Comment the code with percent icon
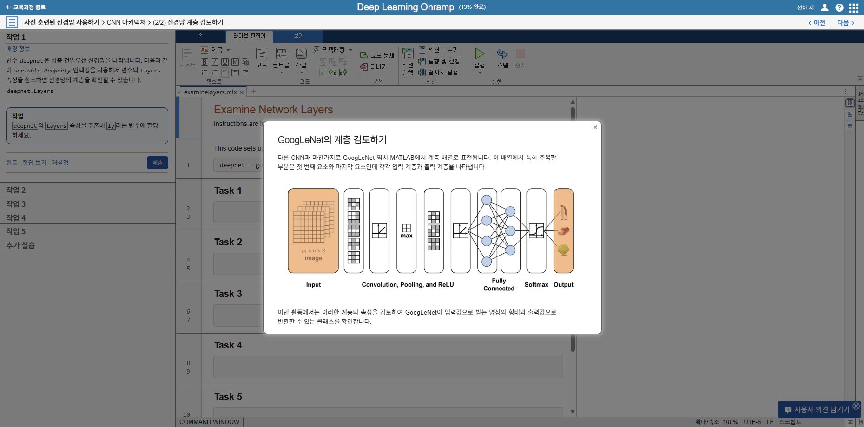 point(323,62)
